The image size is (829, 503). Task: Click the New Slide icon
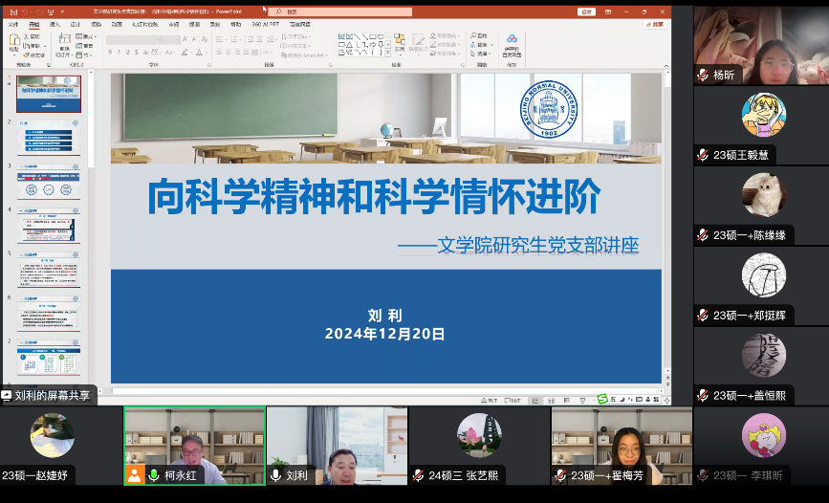tap(64, 43)
